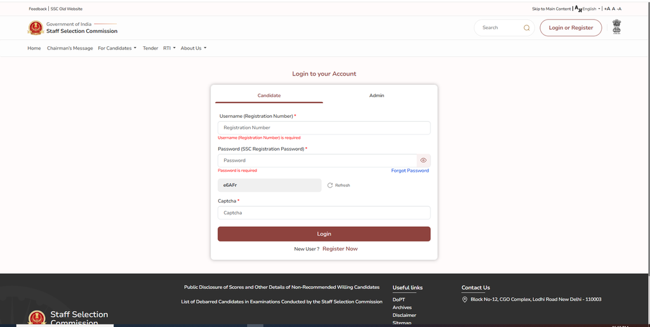This screenshot has height=327, width=650.
Task: Click the Refresh captcha text
Action: point(342,186)
